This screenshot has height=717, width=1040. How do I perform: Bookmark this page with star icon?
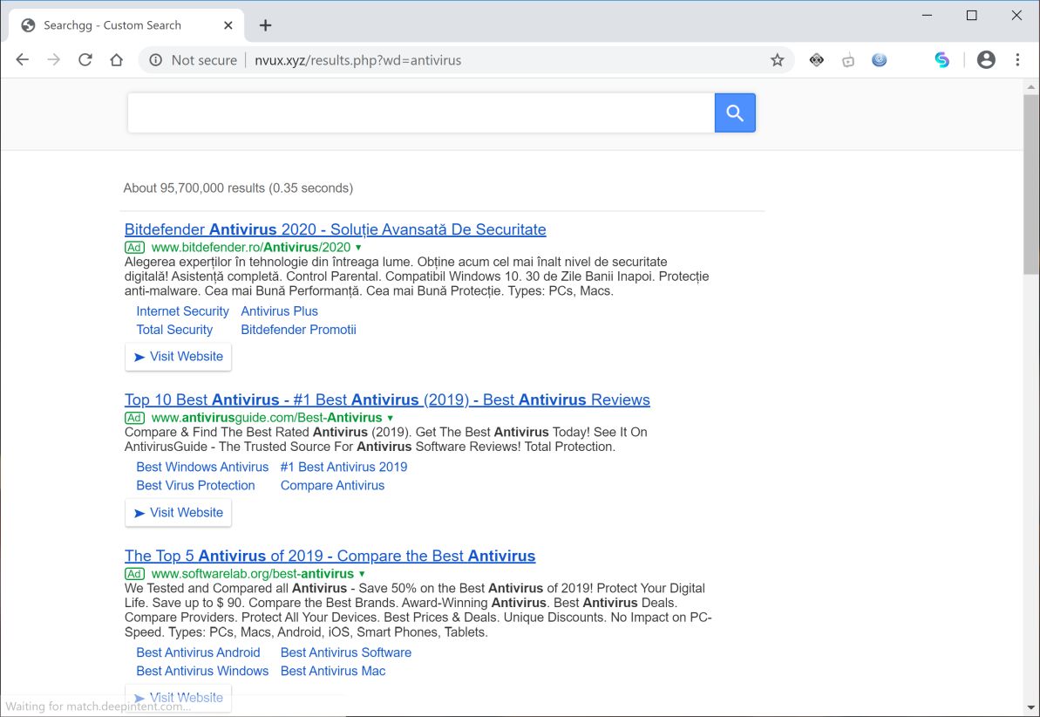(777, 60)
